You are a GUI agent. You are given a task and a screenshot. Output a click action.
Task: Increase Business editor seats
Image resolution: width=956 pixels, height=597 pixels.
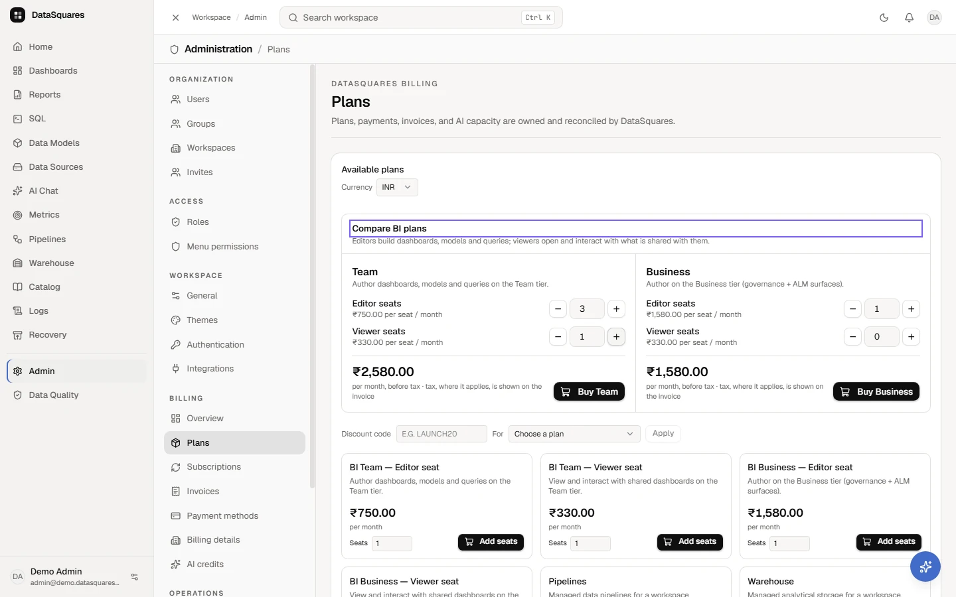(x=912, y=309)
